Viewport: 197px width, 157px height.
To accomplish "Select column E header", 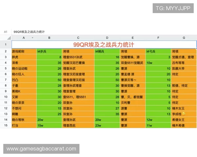I will click(133, 38).
